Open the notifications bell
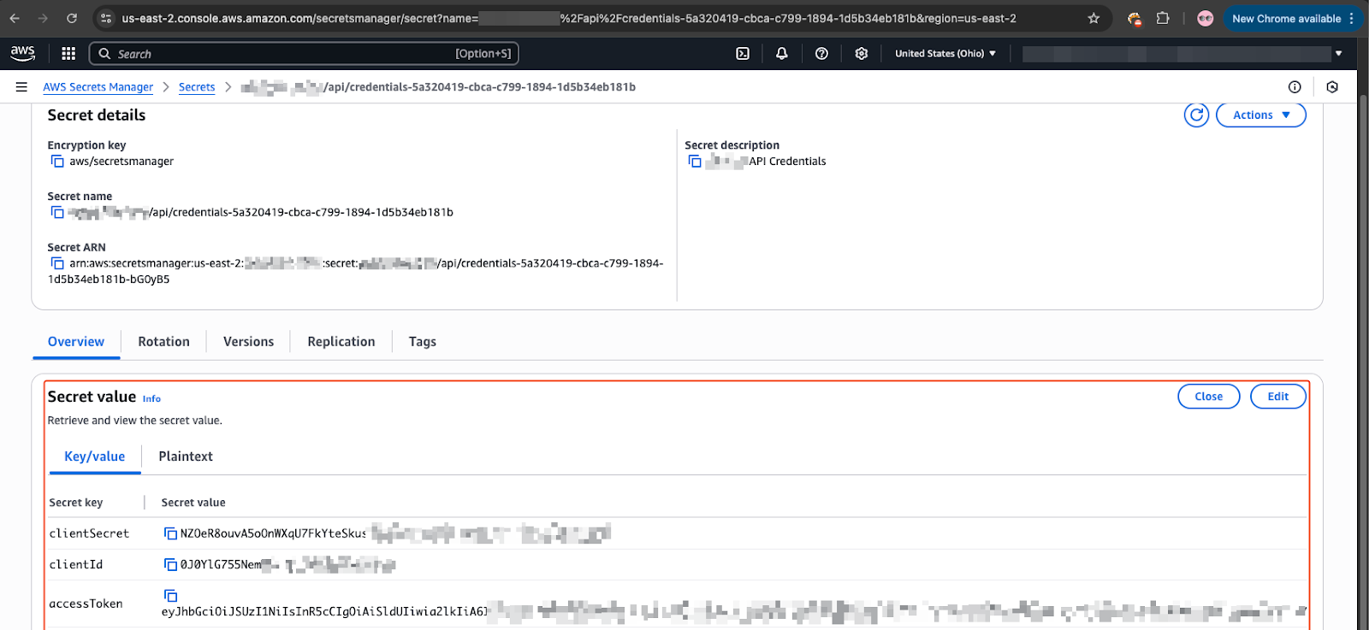This screenshot has width=1369, height=630. (781, 53)
